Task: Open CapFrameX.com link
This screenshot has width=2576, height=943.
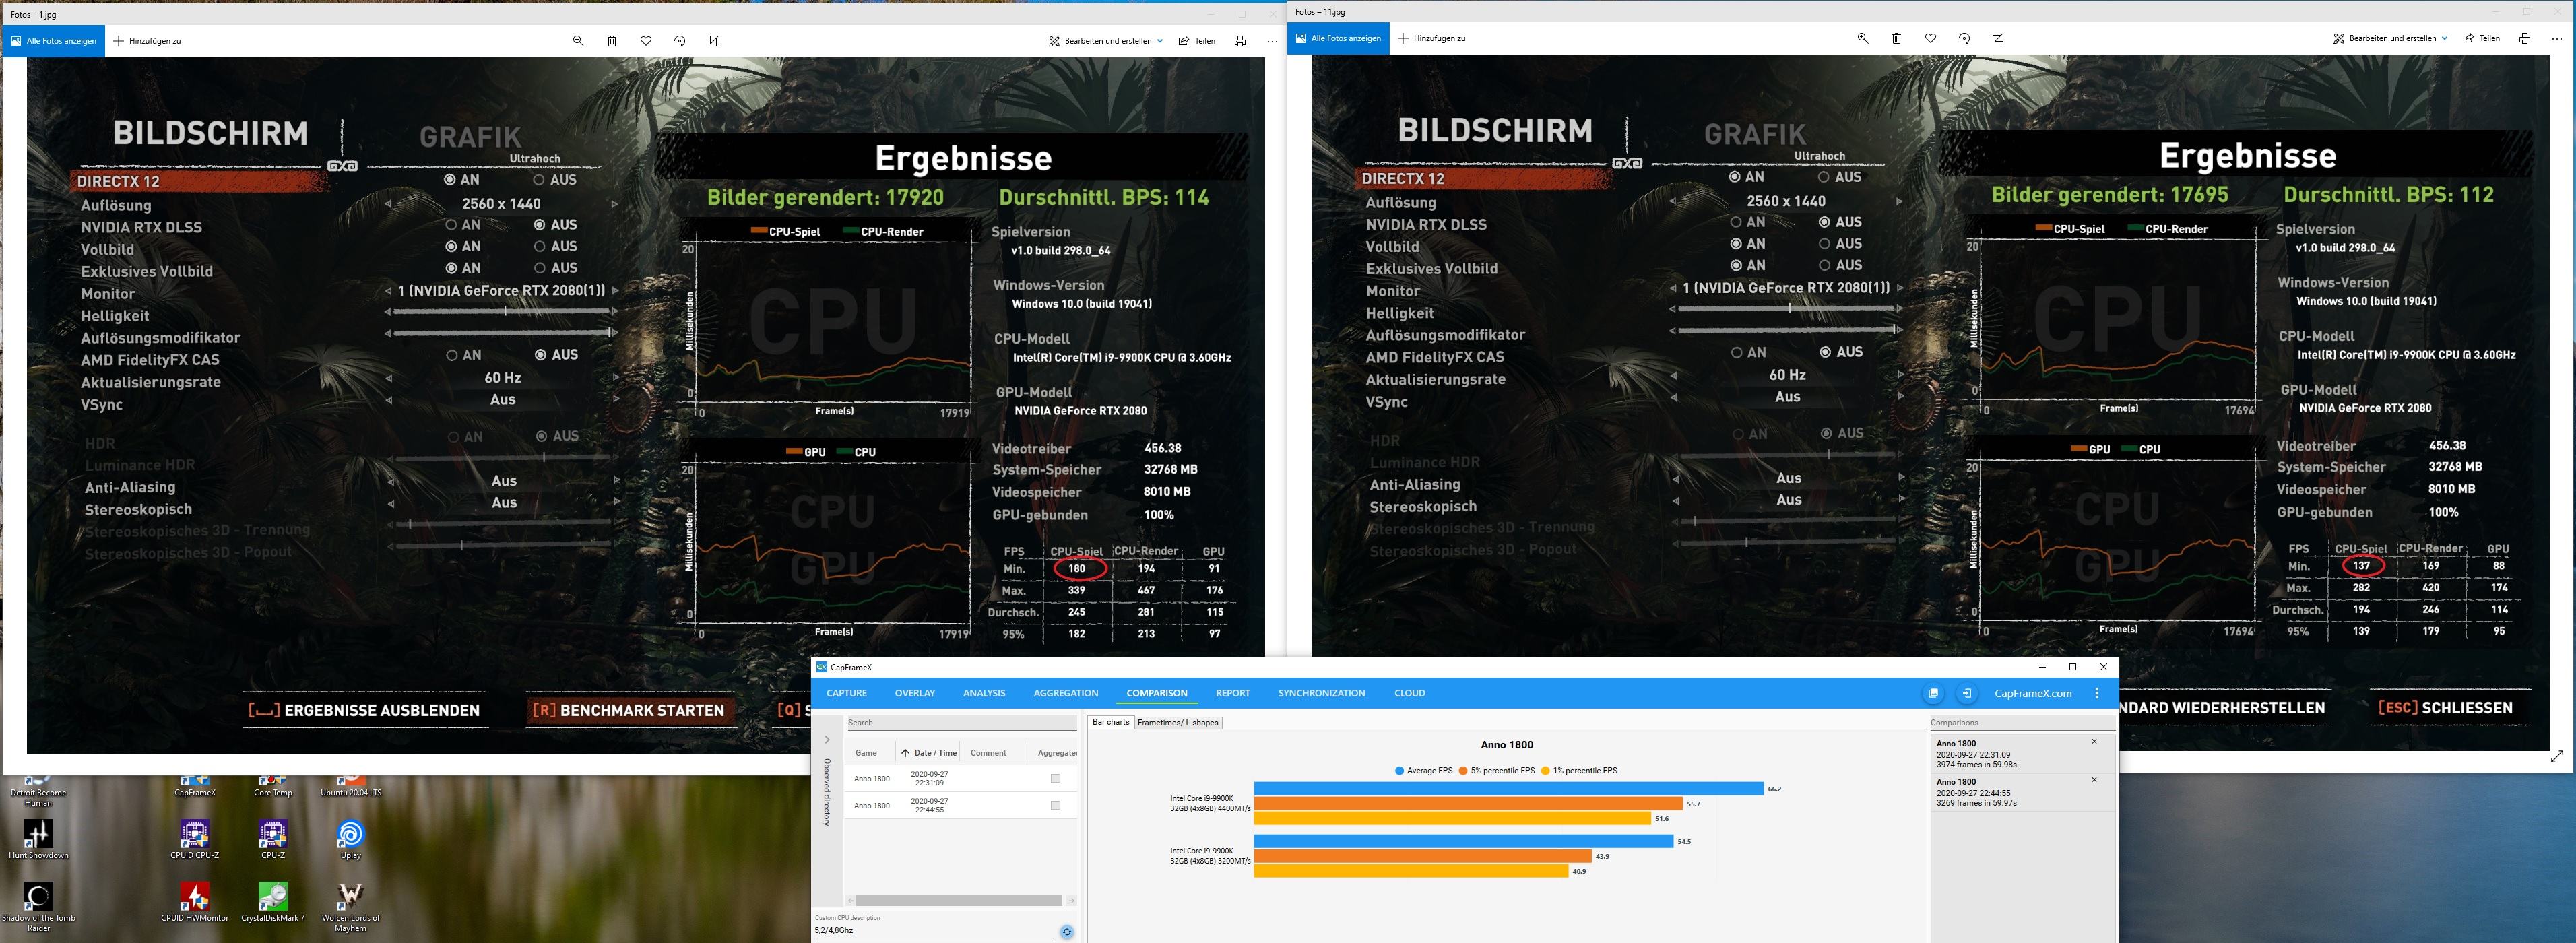Action: 2033,693
